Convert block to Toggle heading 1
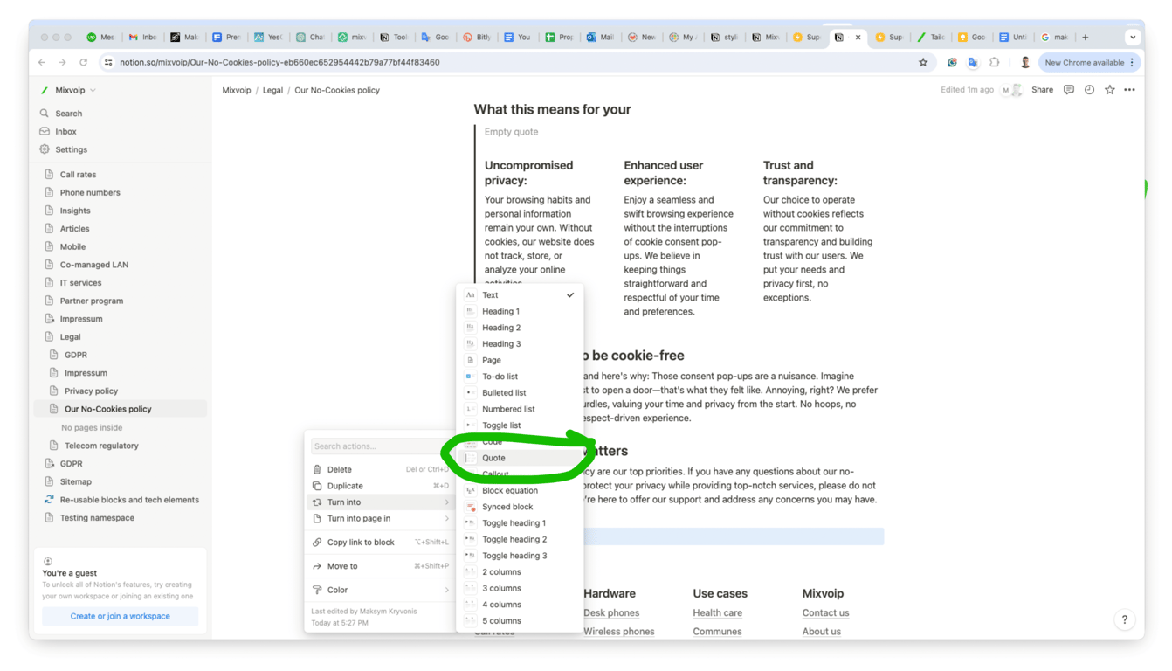This screenshot has width=1172, height=671. click(520, 523)
